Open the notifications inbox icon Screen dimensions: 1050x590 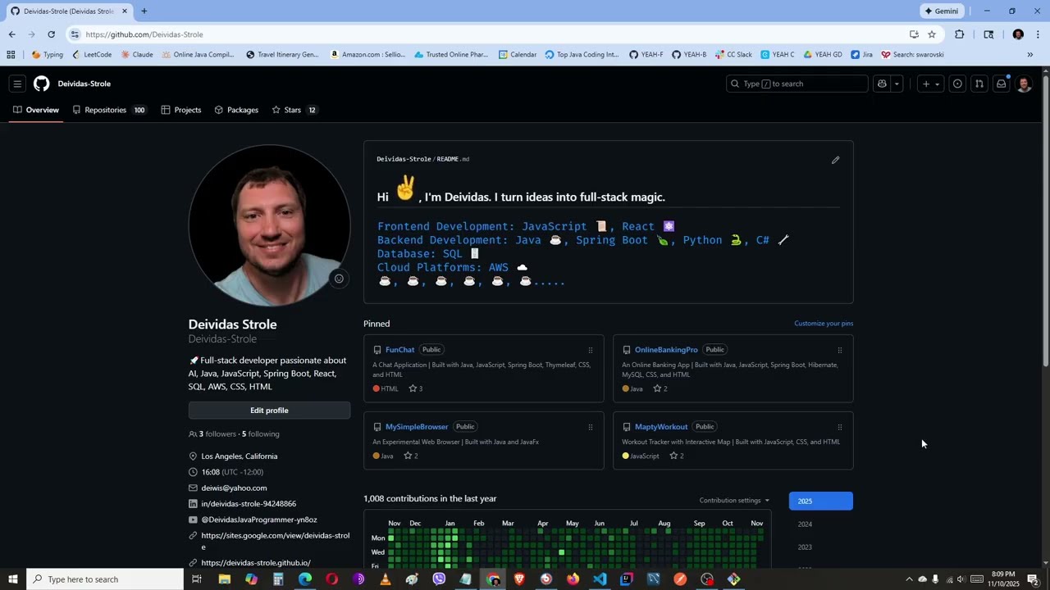tap(1001, 84)
